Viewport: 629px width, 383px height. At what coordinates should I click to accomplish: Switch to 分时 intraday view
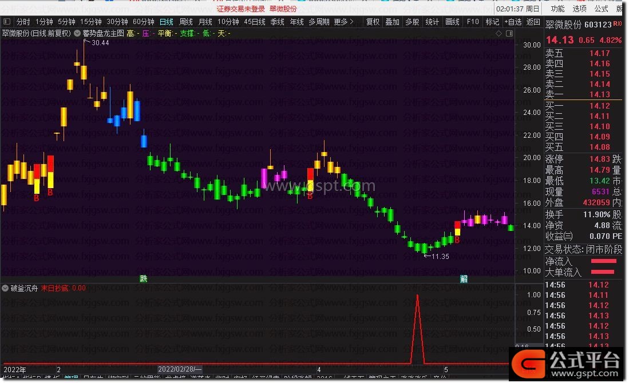(23, 22)
